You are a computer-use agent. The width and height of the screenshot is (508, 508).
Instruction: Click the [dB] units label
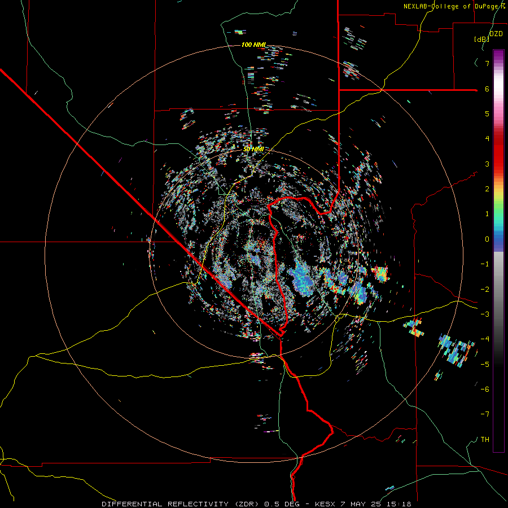click(482, 39)
